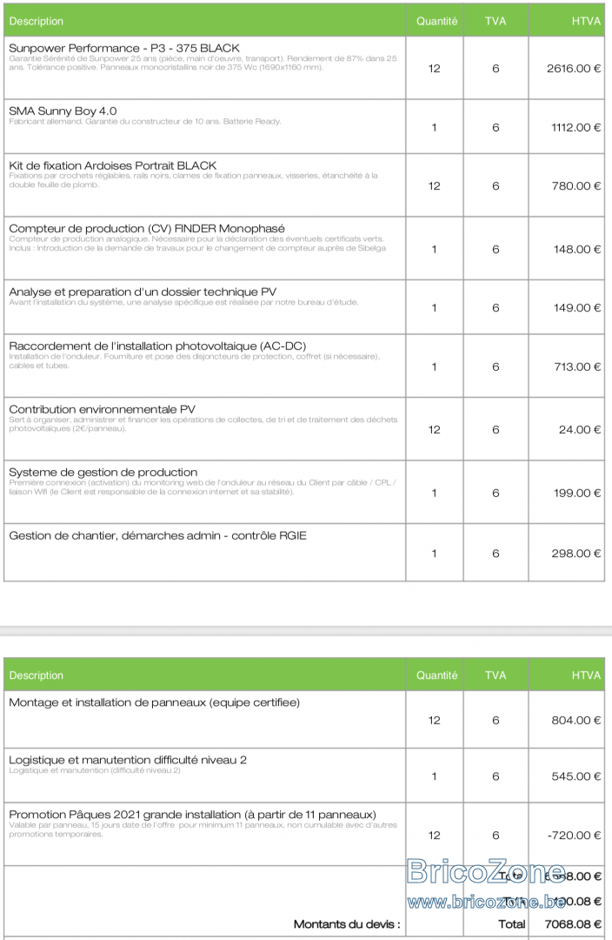
Task: Select Logistique et manutention difficulté niveau 2
Action: click(128, 760)
